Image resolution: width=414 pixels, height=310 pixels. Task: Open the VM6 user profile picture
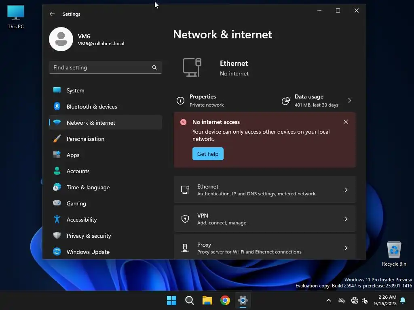click(x=61, y=39)
